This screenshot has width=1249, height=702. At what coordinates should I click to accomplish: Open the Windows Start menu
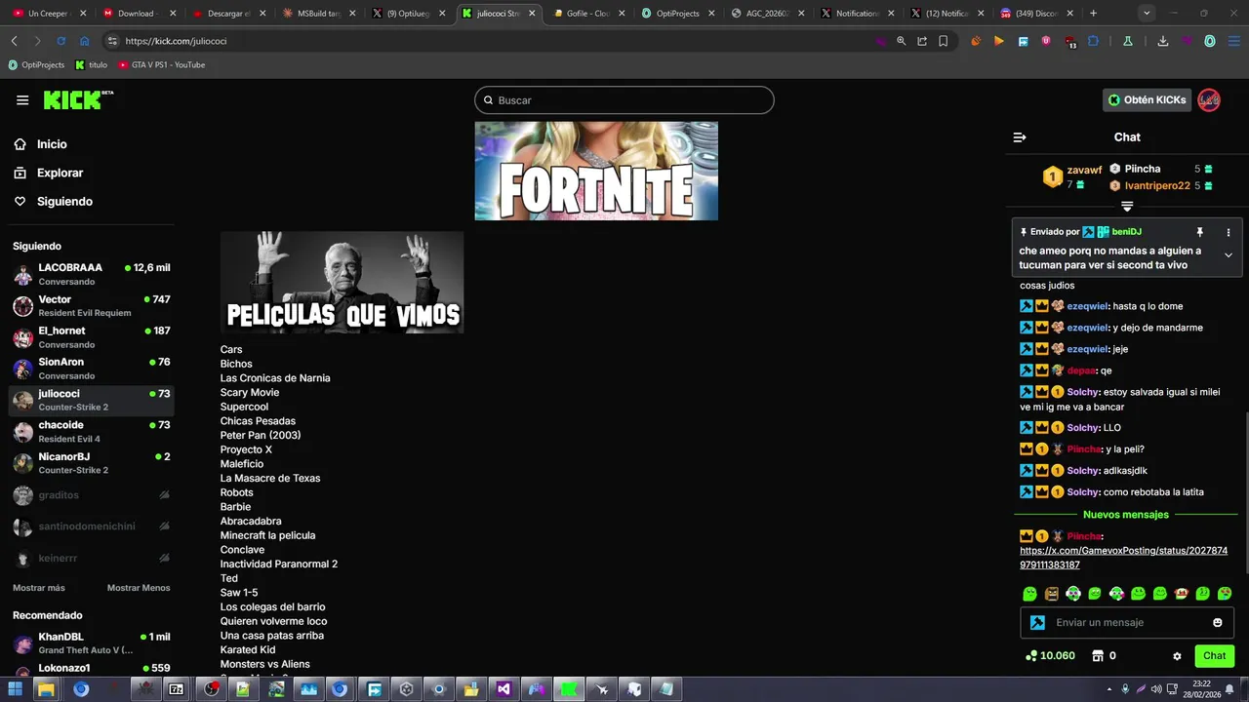pos(14,689)
